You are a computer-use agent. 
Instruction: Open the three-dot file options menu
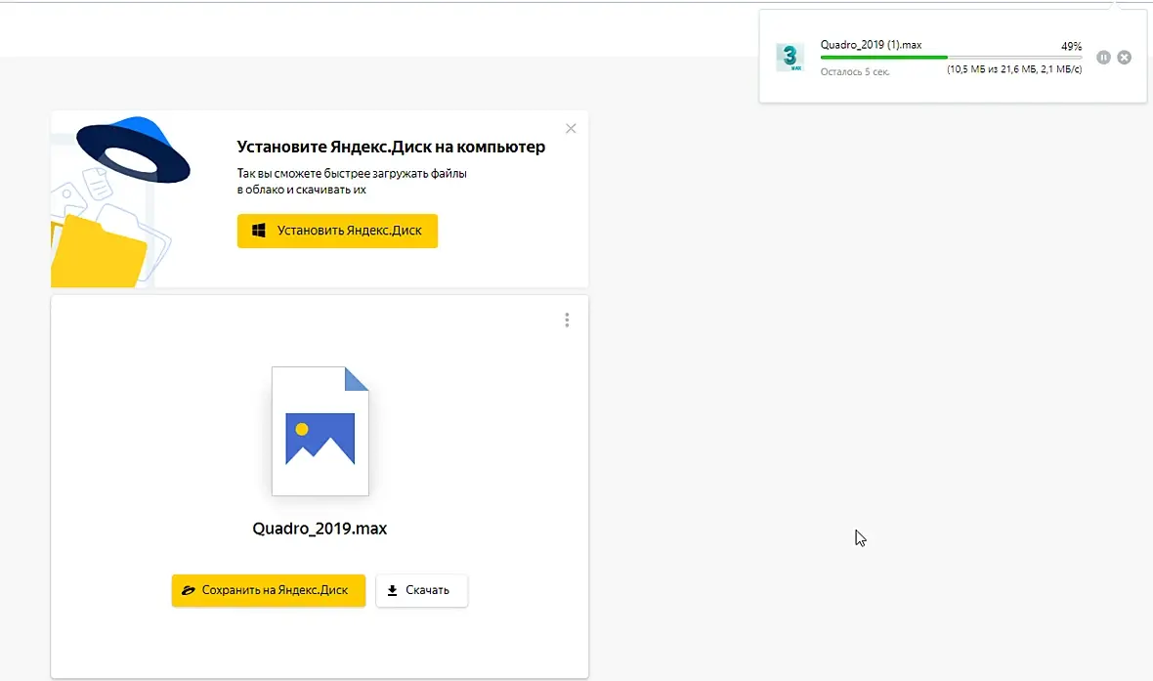pos(567,319)
